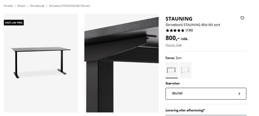This screenshot has height=116, width=259.
Task: Select the black desk colour option
Action: click(x=172, y=70)
